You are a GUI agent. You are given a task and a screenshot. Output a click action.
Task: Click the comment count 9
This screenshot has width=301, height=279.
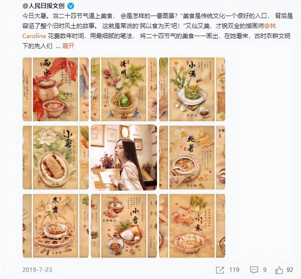coord(265,270)
